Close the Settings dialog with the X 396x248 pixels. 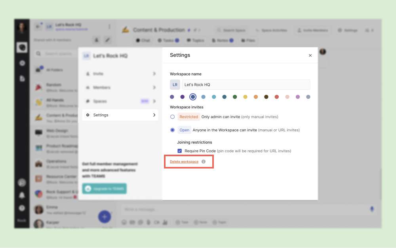tap(310, 56)
